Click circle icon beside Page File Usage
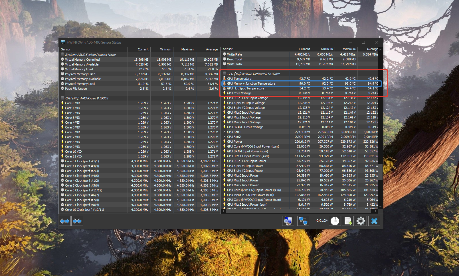 (62, 89)
